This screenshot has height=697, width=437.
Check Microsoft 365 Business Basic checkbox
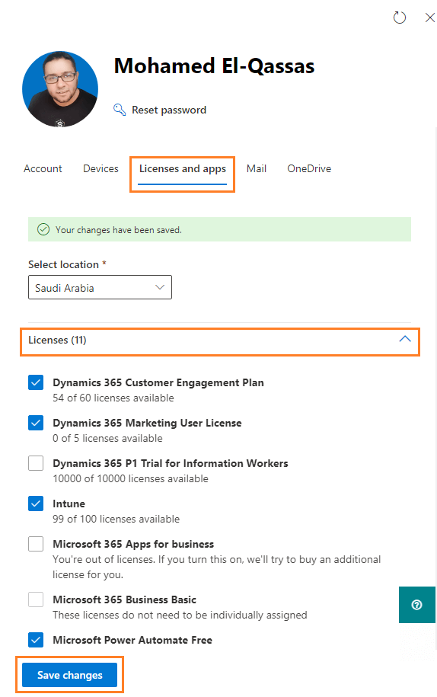36,599
